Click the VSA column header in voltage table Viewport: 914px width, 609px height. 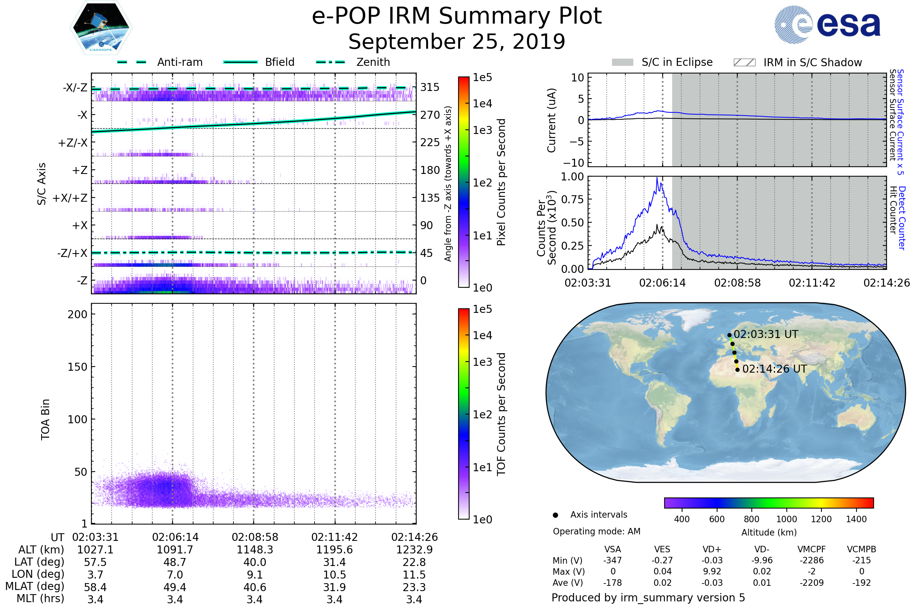(x=612, y=550)
